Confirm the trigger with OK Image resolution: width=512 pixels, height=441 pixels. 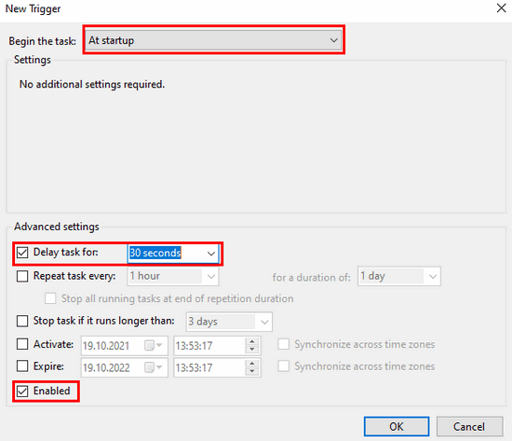click(397, 426)
